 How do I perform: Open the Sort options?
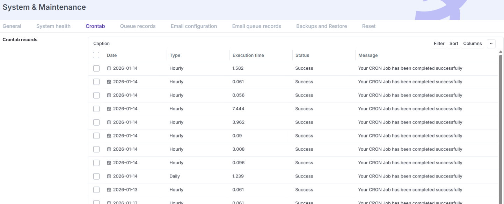[454, 44]
